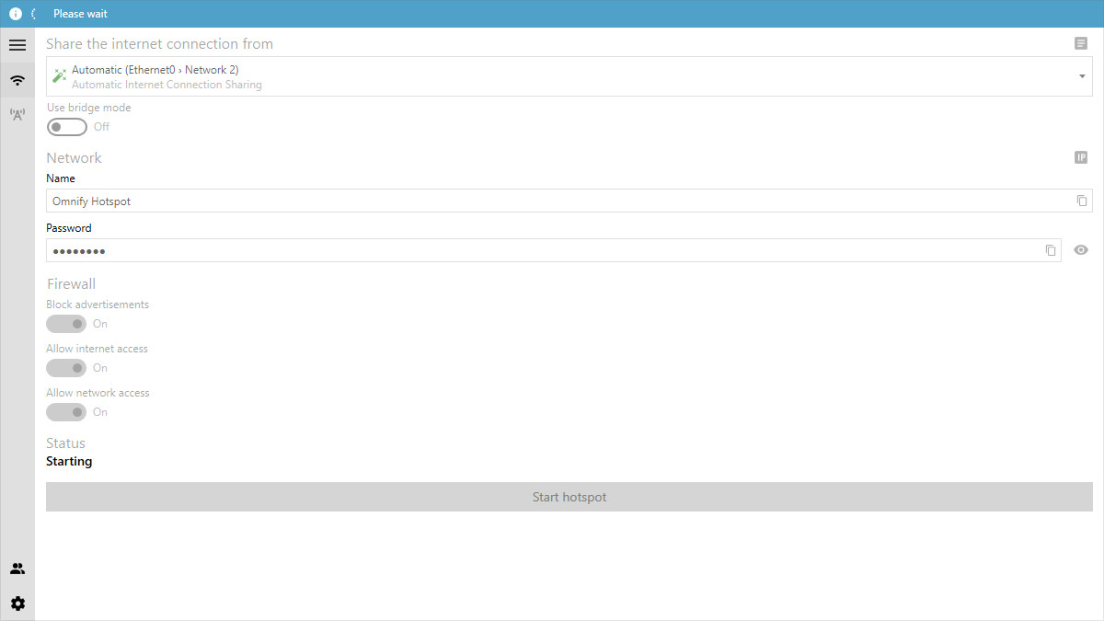Open the hamburger menu in the sidebar
This screenshot has height=621, width=1104.
tap(17, 44)
